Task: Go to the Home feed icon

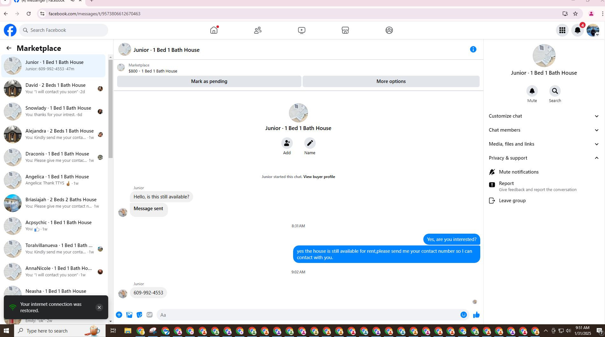Action: point(214,30)
